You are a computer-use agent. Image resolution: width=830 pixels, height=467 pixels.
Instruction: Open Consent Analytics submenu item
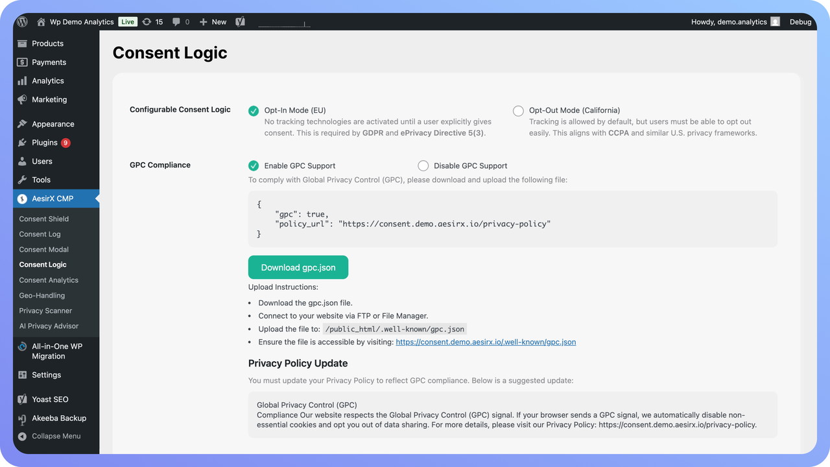point(49,280)
